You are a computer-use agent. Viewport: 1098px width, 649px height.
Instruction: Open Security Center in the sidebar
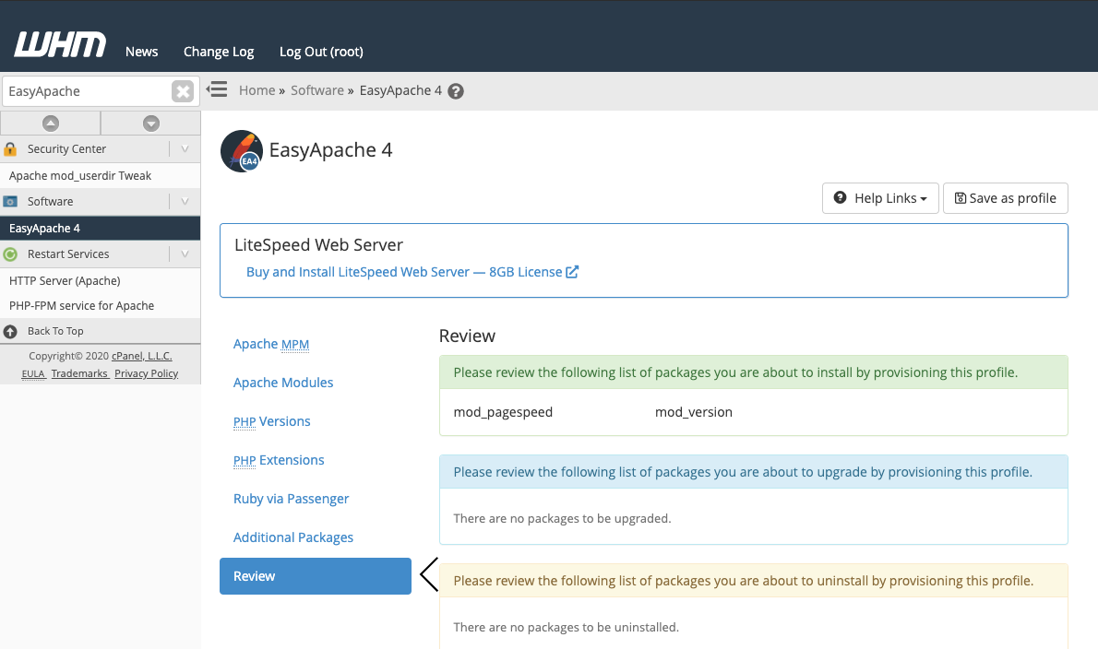pos(66,149)
